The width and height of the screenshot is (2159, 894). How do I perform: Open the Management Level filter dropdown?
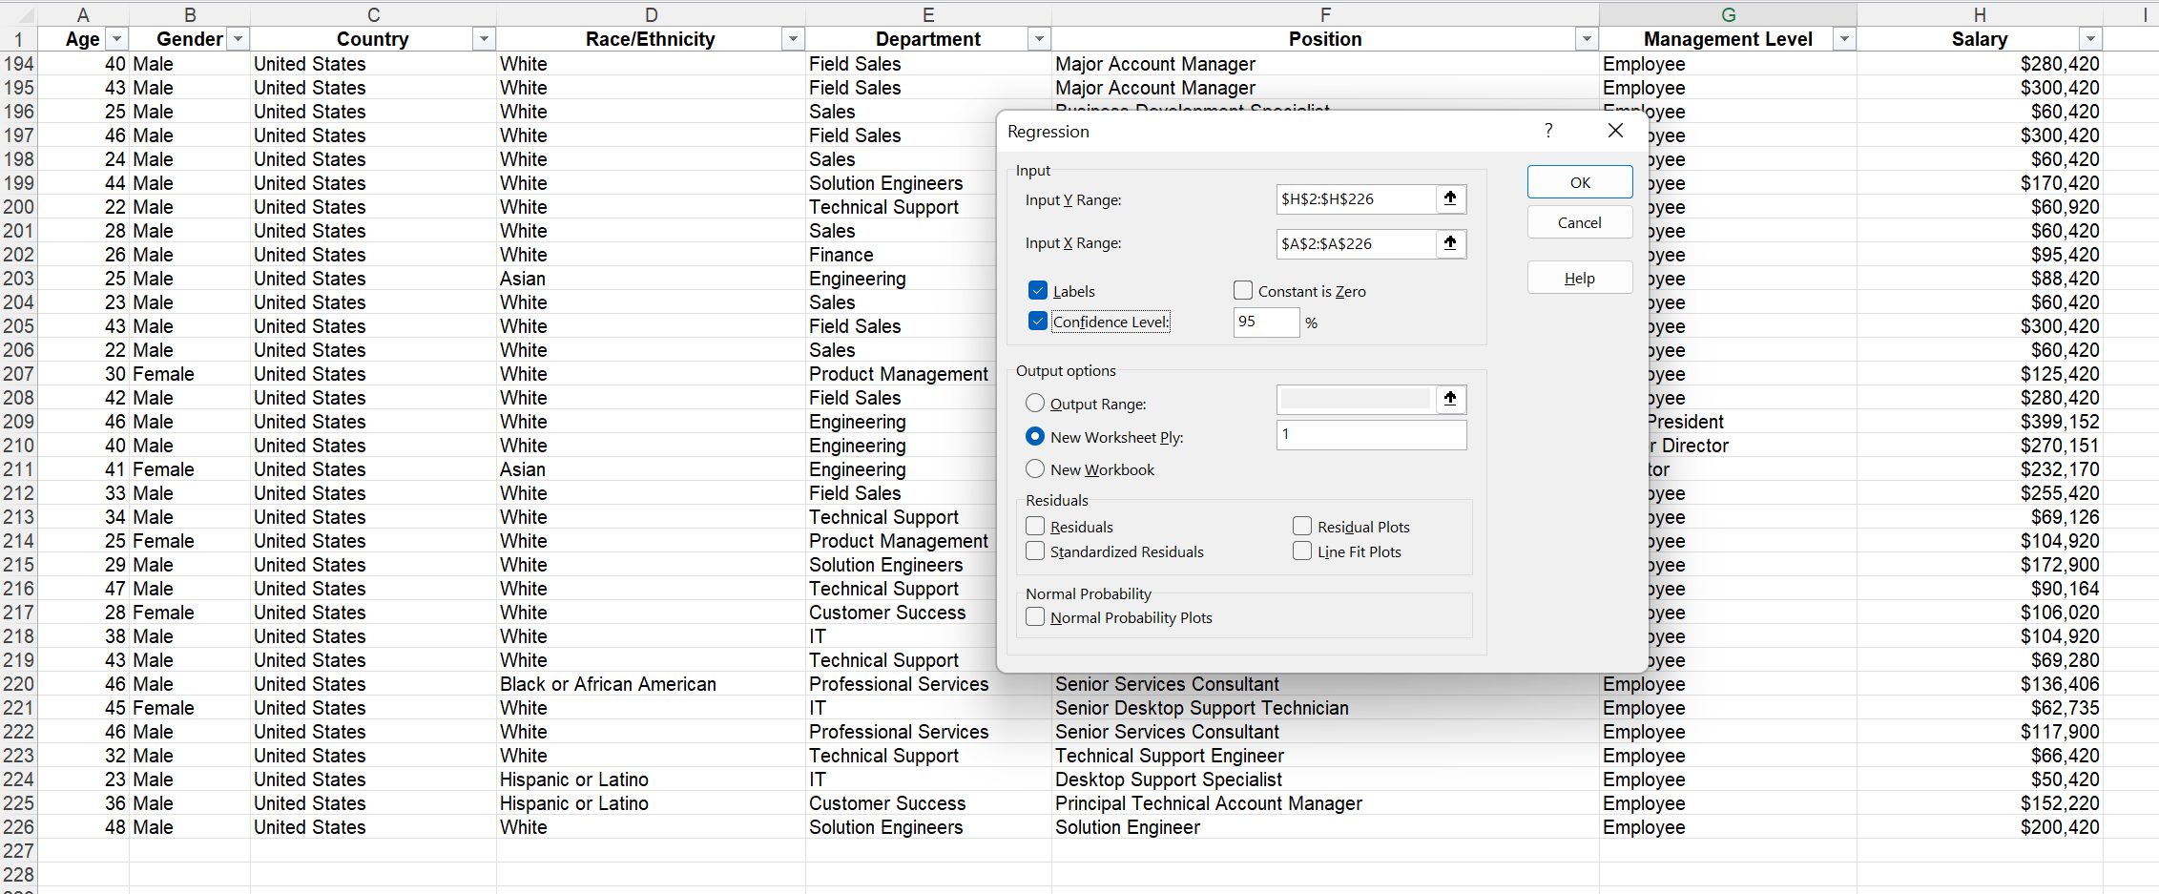[x=1844, y=39]
